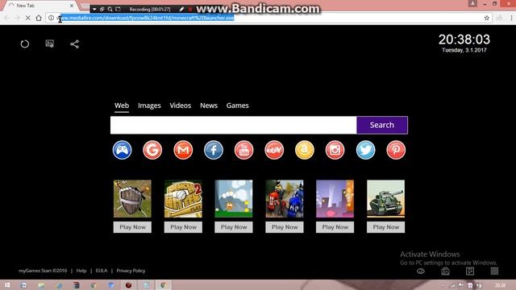
Task: Switch to the Games search tab
Action: tap(237, 106)
